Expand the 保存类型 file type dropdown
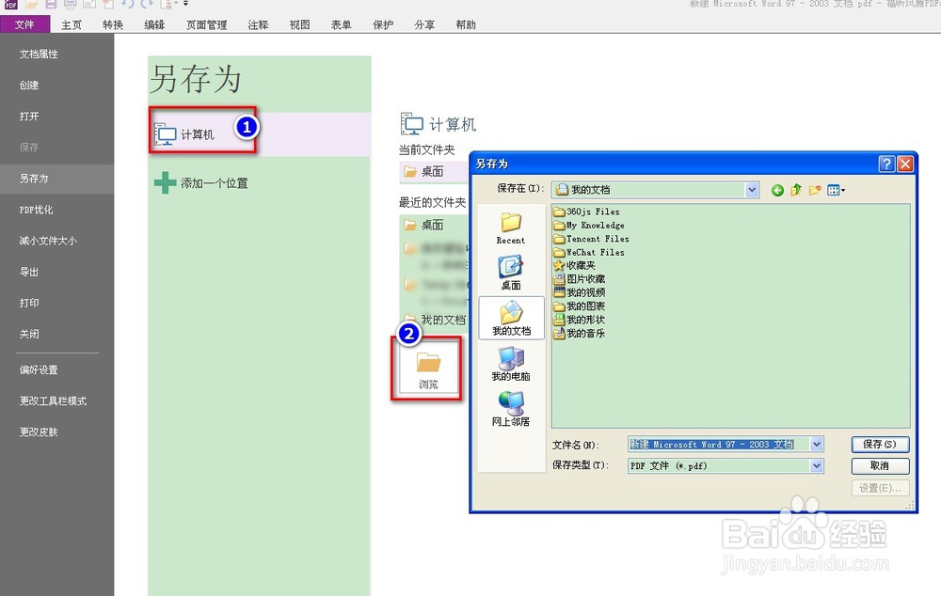 (817, 465)
